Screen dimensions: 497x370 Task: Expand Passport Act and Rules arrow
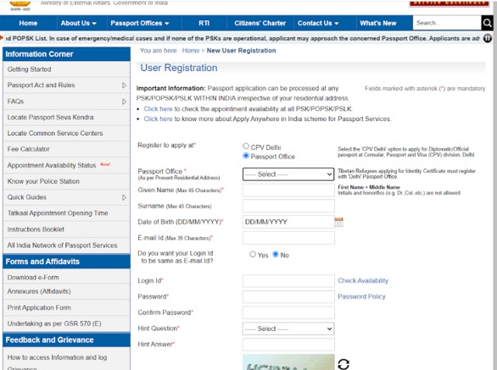click(124, 86)
